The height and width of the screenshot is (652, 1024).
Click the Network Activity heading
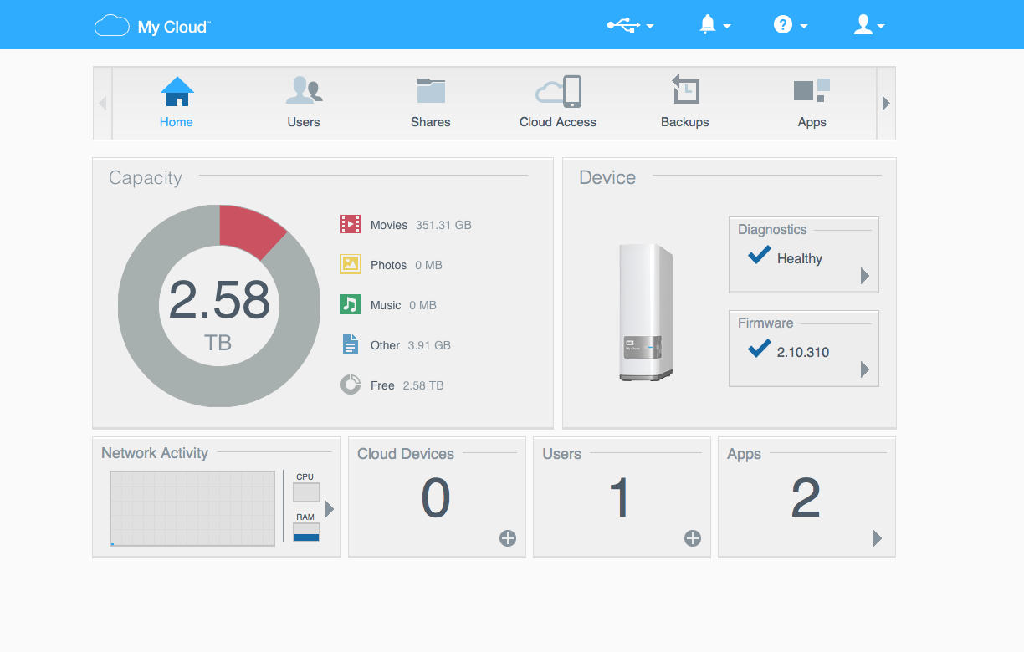click(x=155, y=453)
